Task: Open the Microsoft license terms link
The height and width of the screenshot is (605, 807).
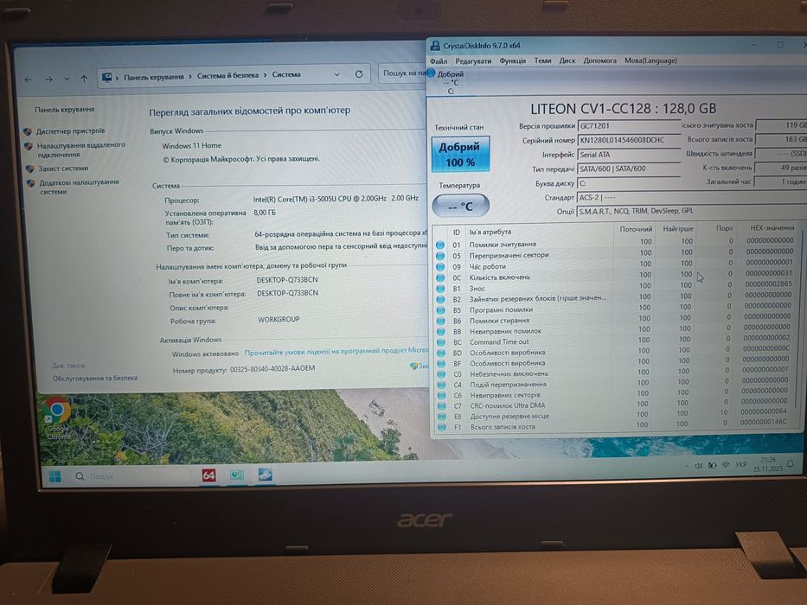Action: click(336, 352)
